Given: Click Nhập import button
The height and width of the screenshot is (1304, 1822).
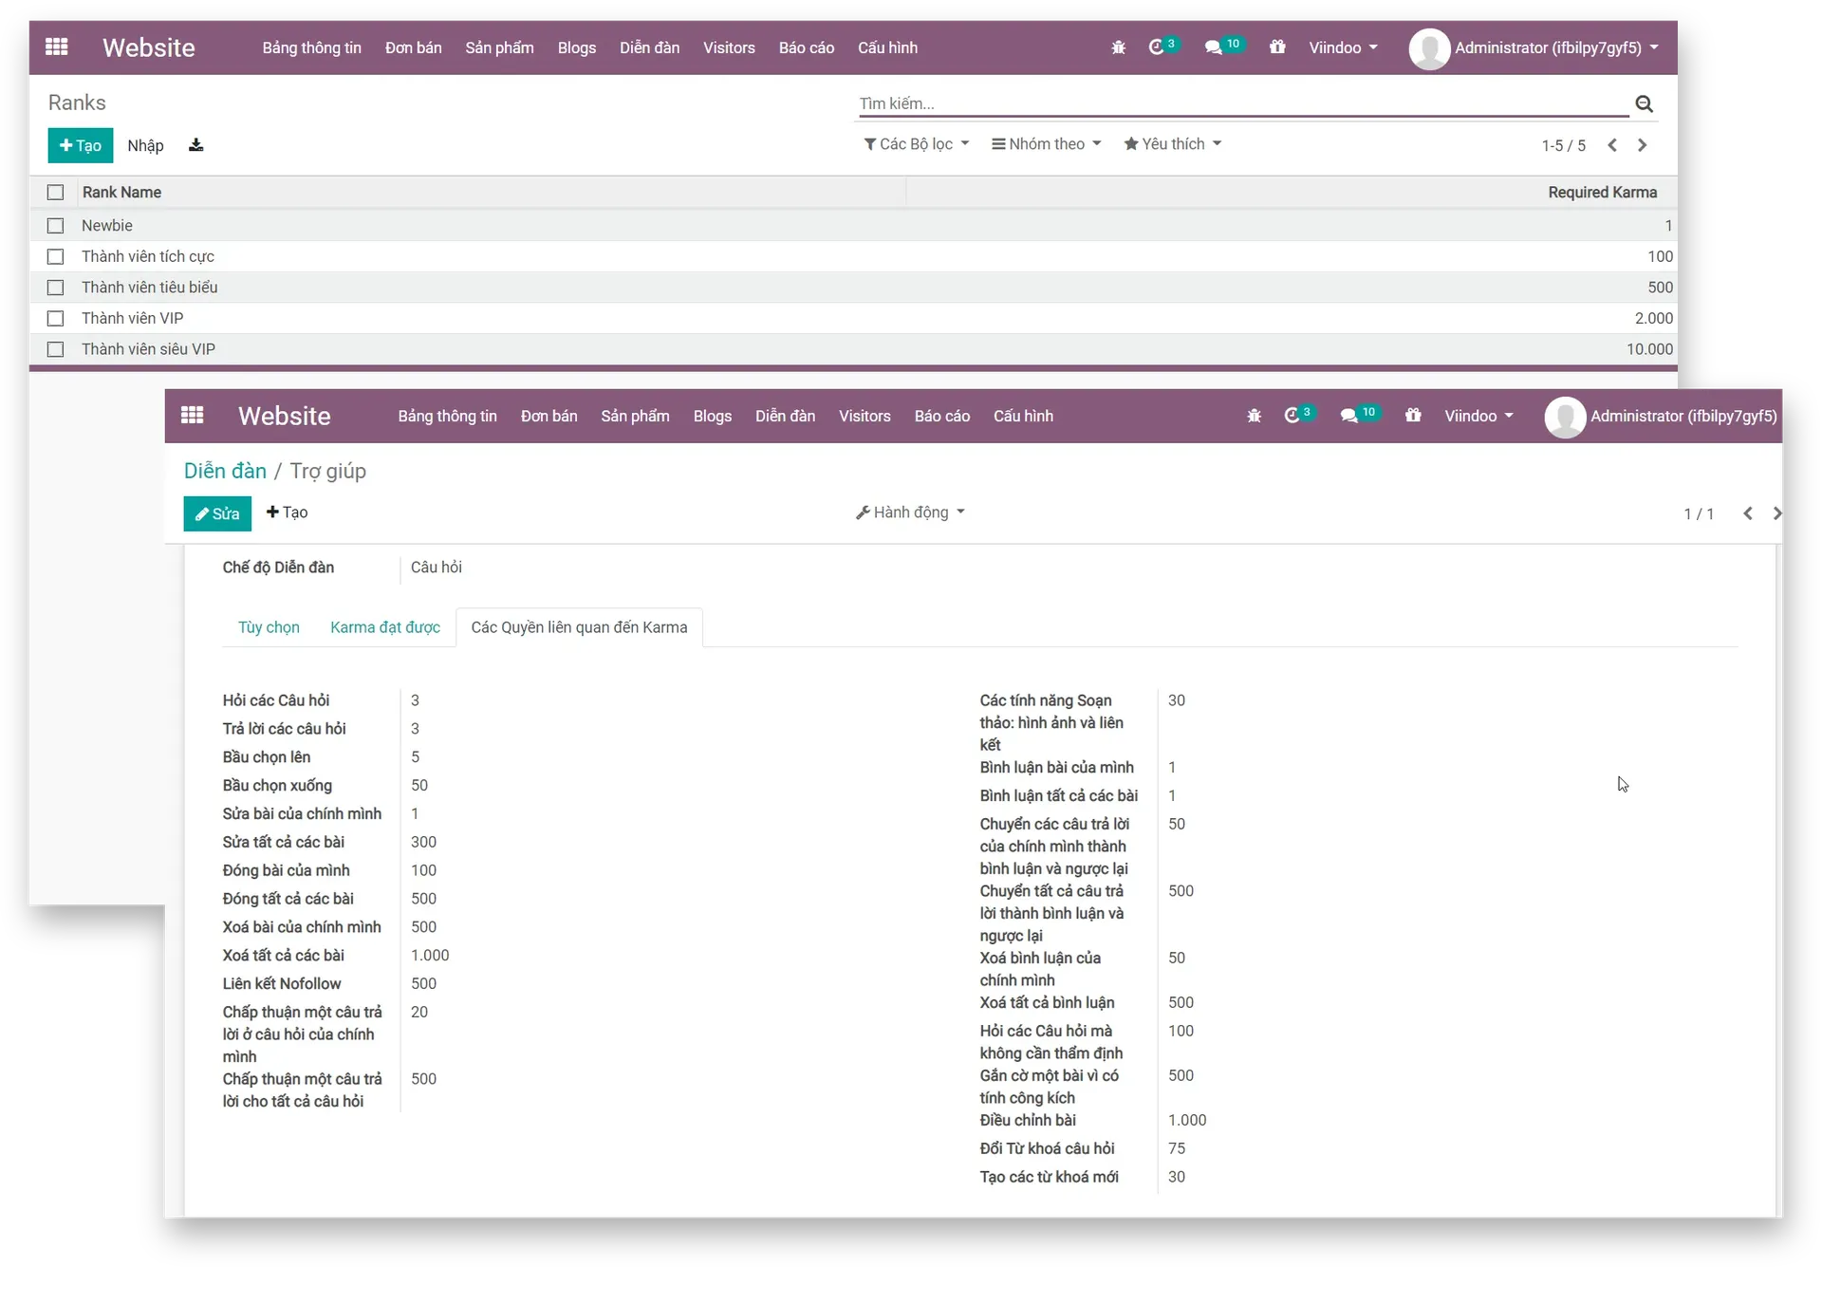Looking at the screenshot, I should coord(145,145).
